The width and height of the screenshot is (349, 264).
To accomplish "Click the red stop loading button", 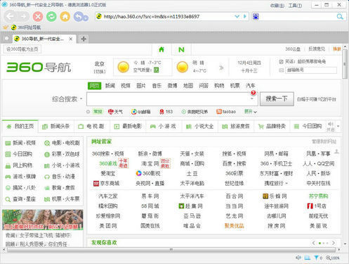I will (38, 16).
